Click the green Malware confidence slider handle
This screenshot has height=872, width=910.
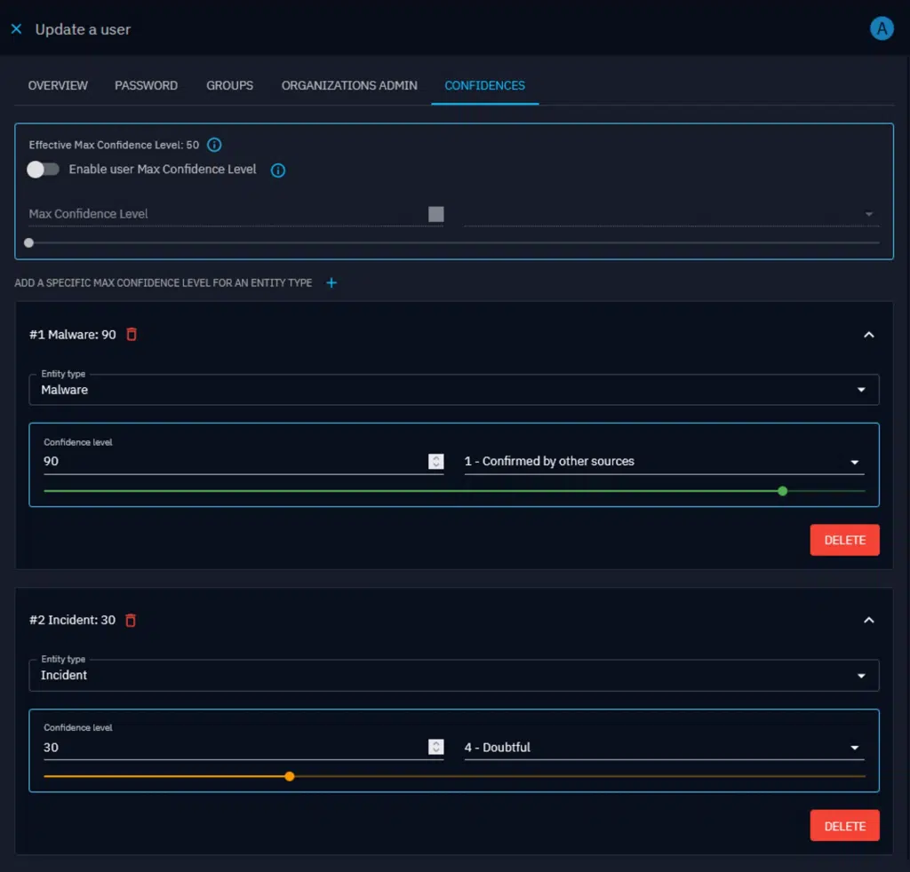(782, 491)
